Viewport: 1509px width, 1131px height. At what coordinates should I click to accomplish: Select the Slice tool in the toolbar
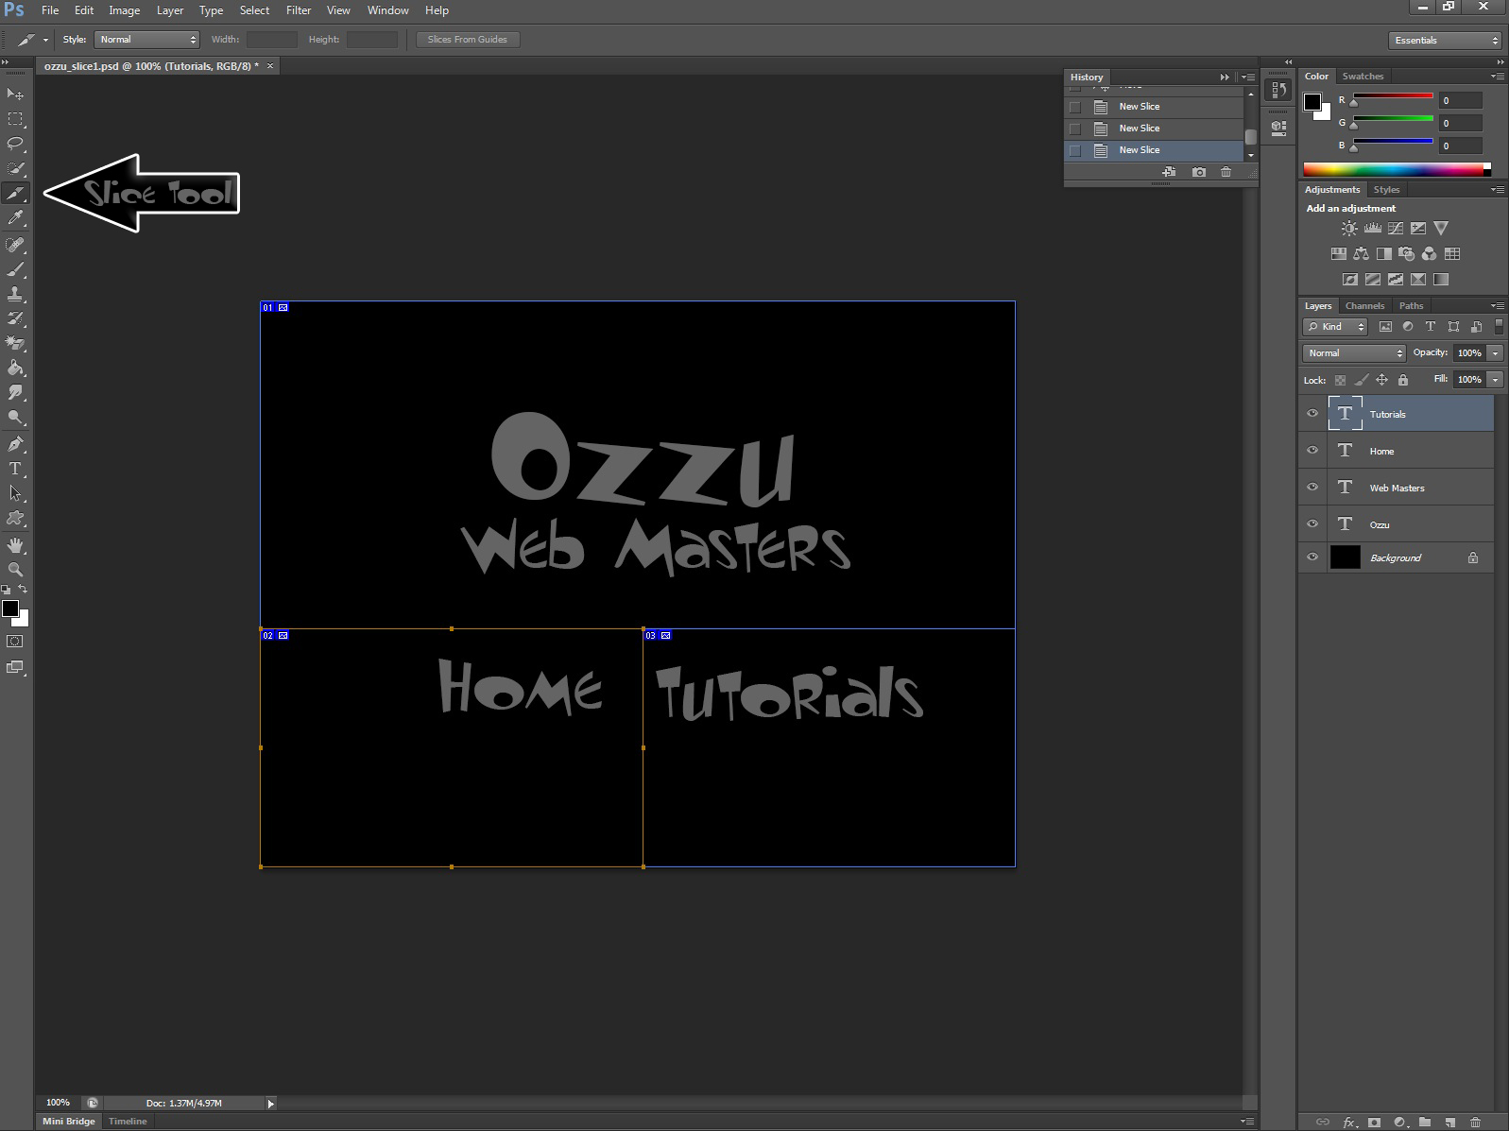click(15, 193)
